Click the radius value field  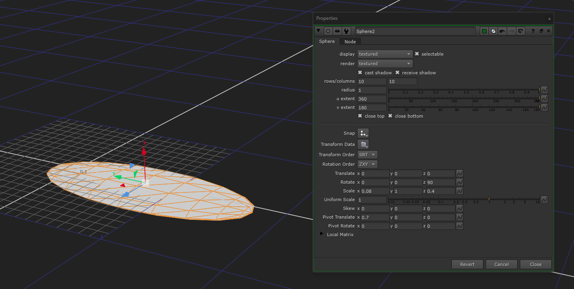pos(372,90)
